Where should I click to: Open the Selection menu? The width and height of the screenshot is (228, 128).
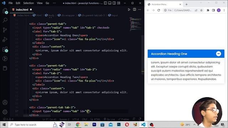point(28,3)
